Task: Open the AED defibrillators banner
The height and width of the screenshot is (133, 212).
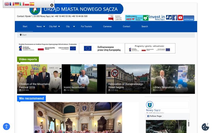Action: [x=137, y=18]
